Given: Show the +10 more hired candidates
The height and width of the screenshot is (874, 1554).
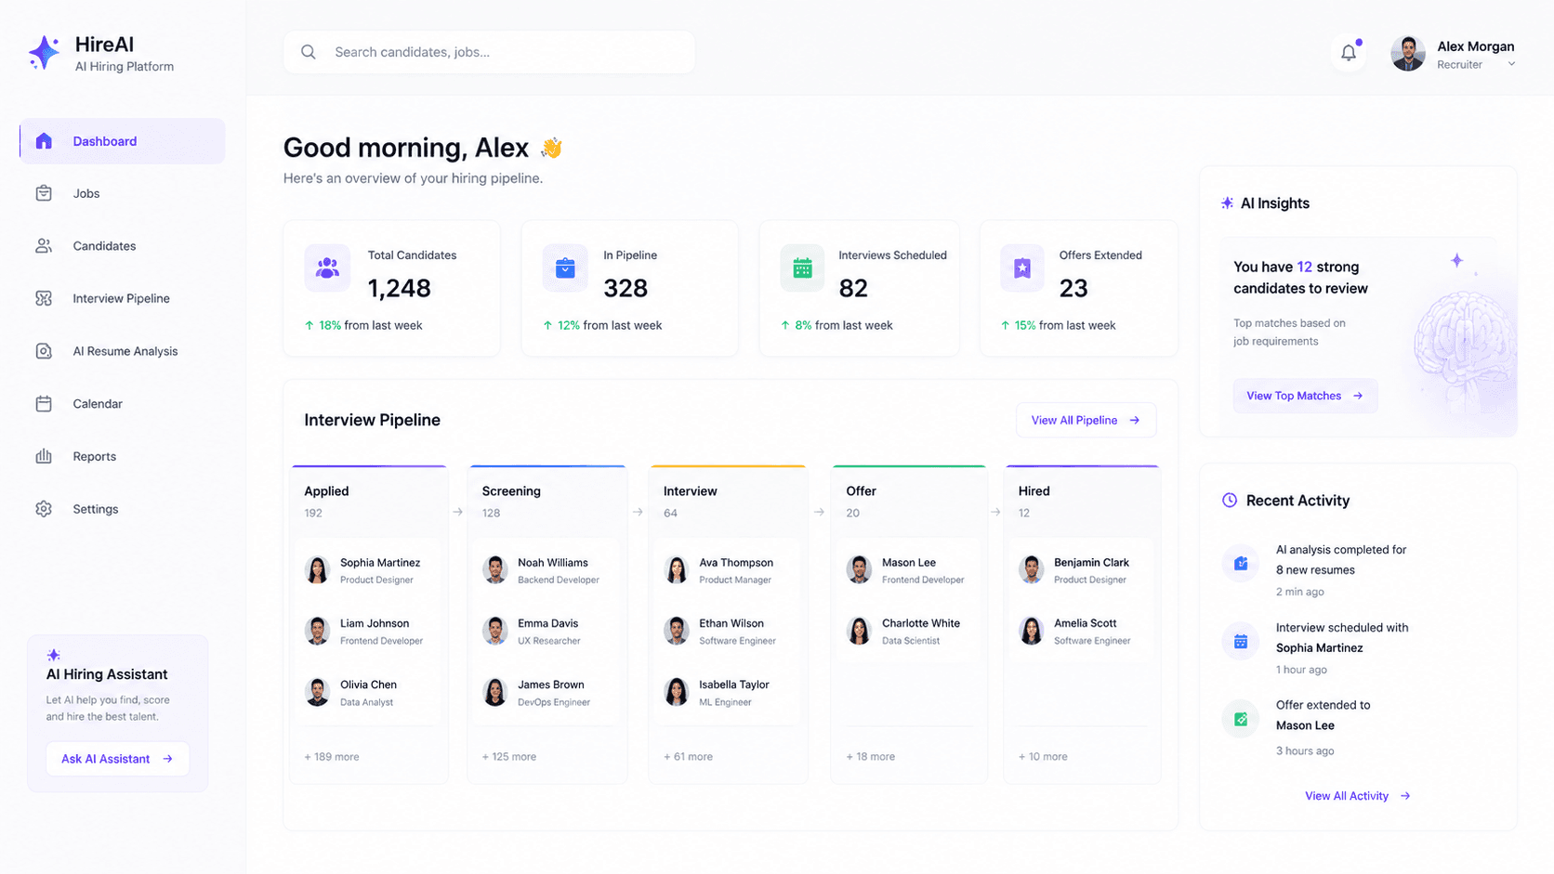Looking at the screenshot, I should pyautogui.click(x=1043, y=757).
